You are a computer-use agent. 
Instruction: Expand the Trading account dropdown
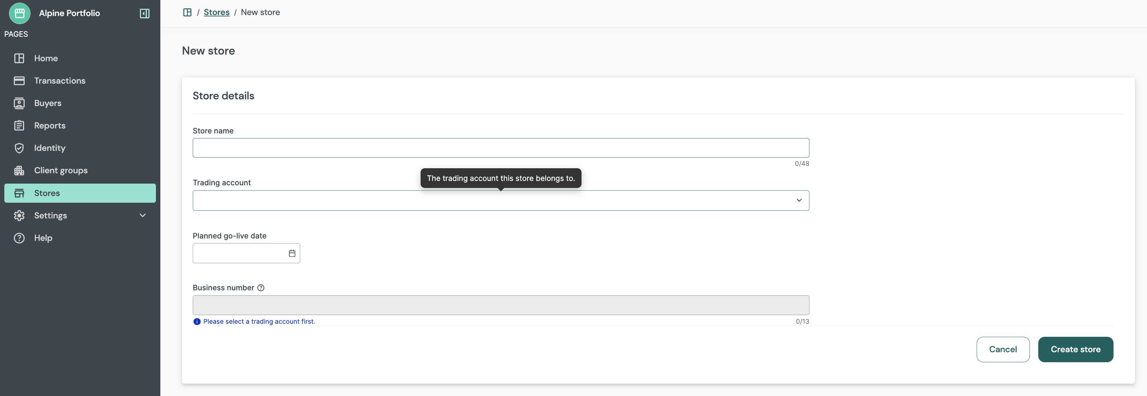point(799,200)
